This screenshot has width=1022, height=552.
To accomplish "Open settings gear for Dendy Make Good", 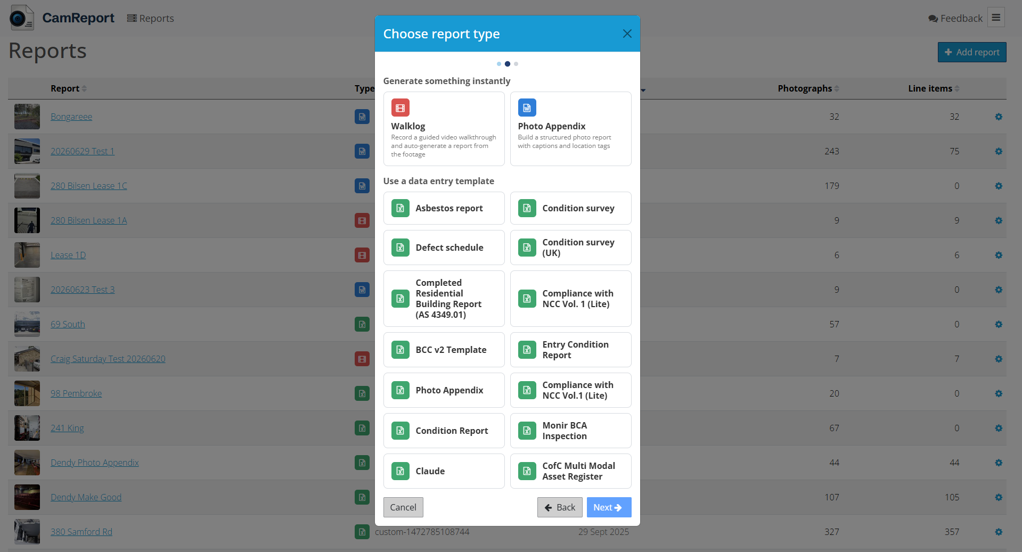I will coord(999,497).
